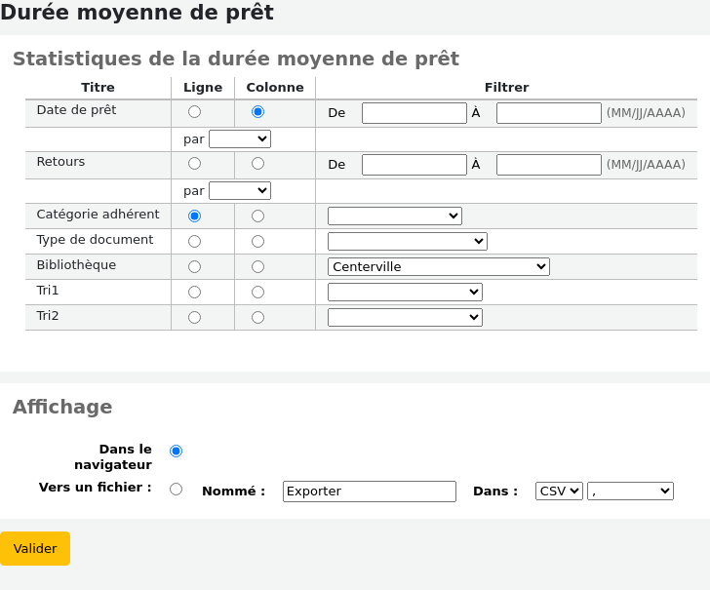Click the Colonne column header

pyautogui.click(x=275, y=88)
